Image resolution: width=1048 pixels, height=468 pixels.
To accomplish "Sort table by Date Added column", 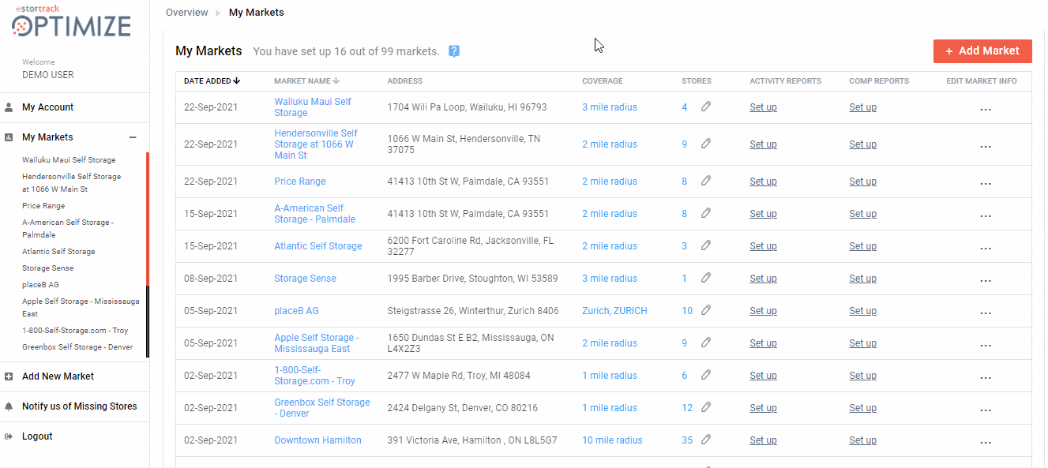I will tap(212, 80).
